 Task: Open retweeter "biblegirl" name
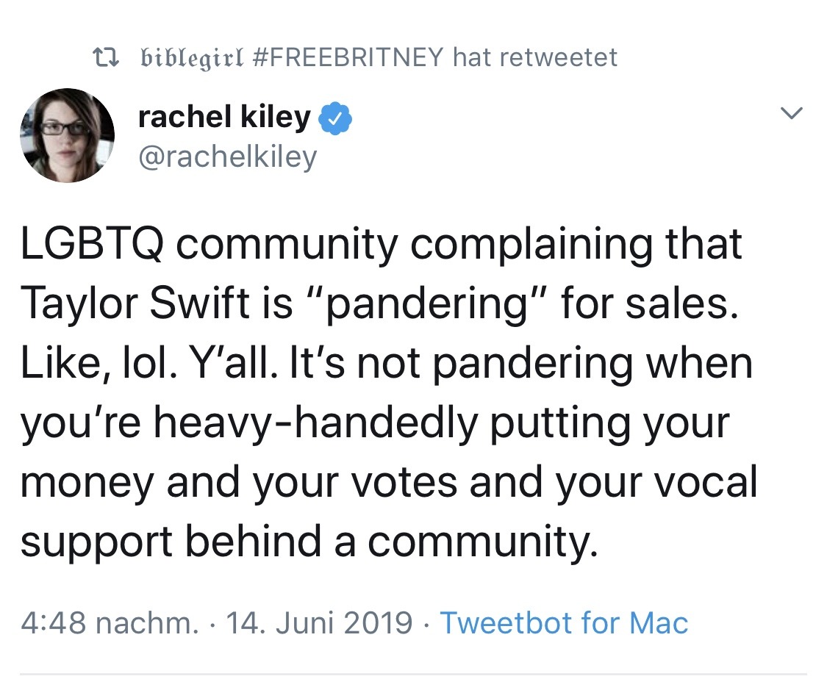tap(190, 57)
